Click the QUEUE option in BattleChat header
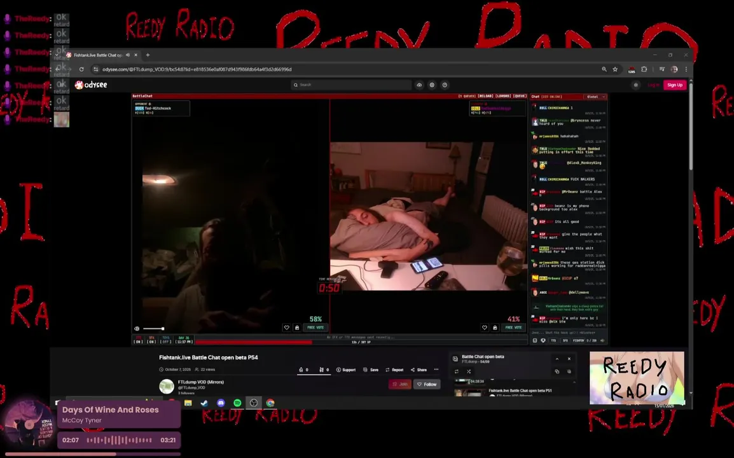 point(520,96)
